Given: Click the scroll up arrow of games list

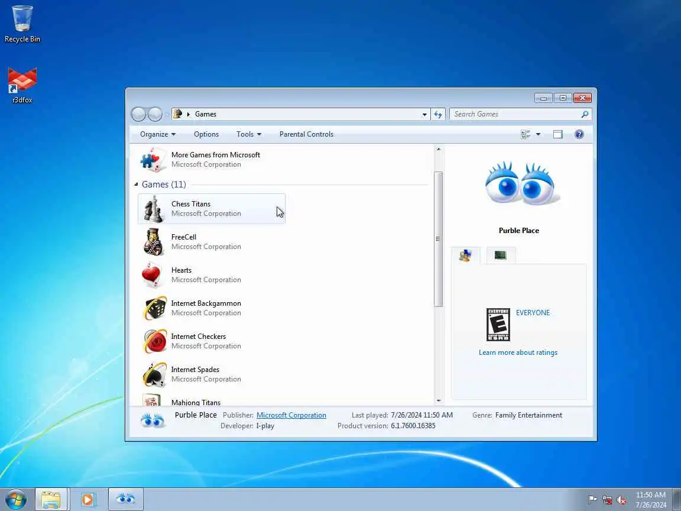Looking at the screenshot, I should click(x=438, y=149).
